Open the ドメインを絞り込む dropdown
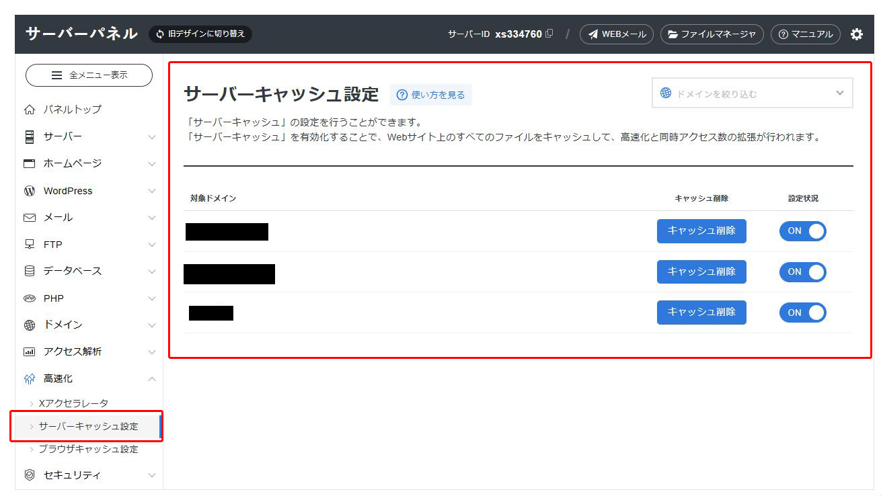 click(x=752, y=93)
